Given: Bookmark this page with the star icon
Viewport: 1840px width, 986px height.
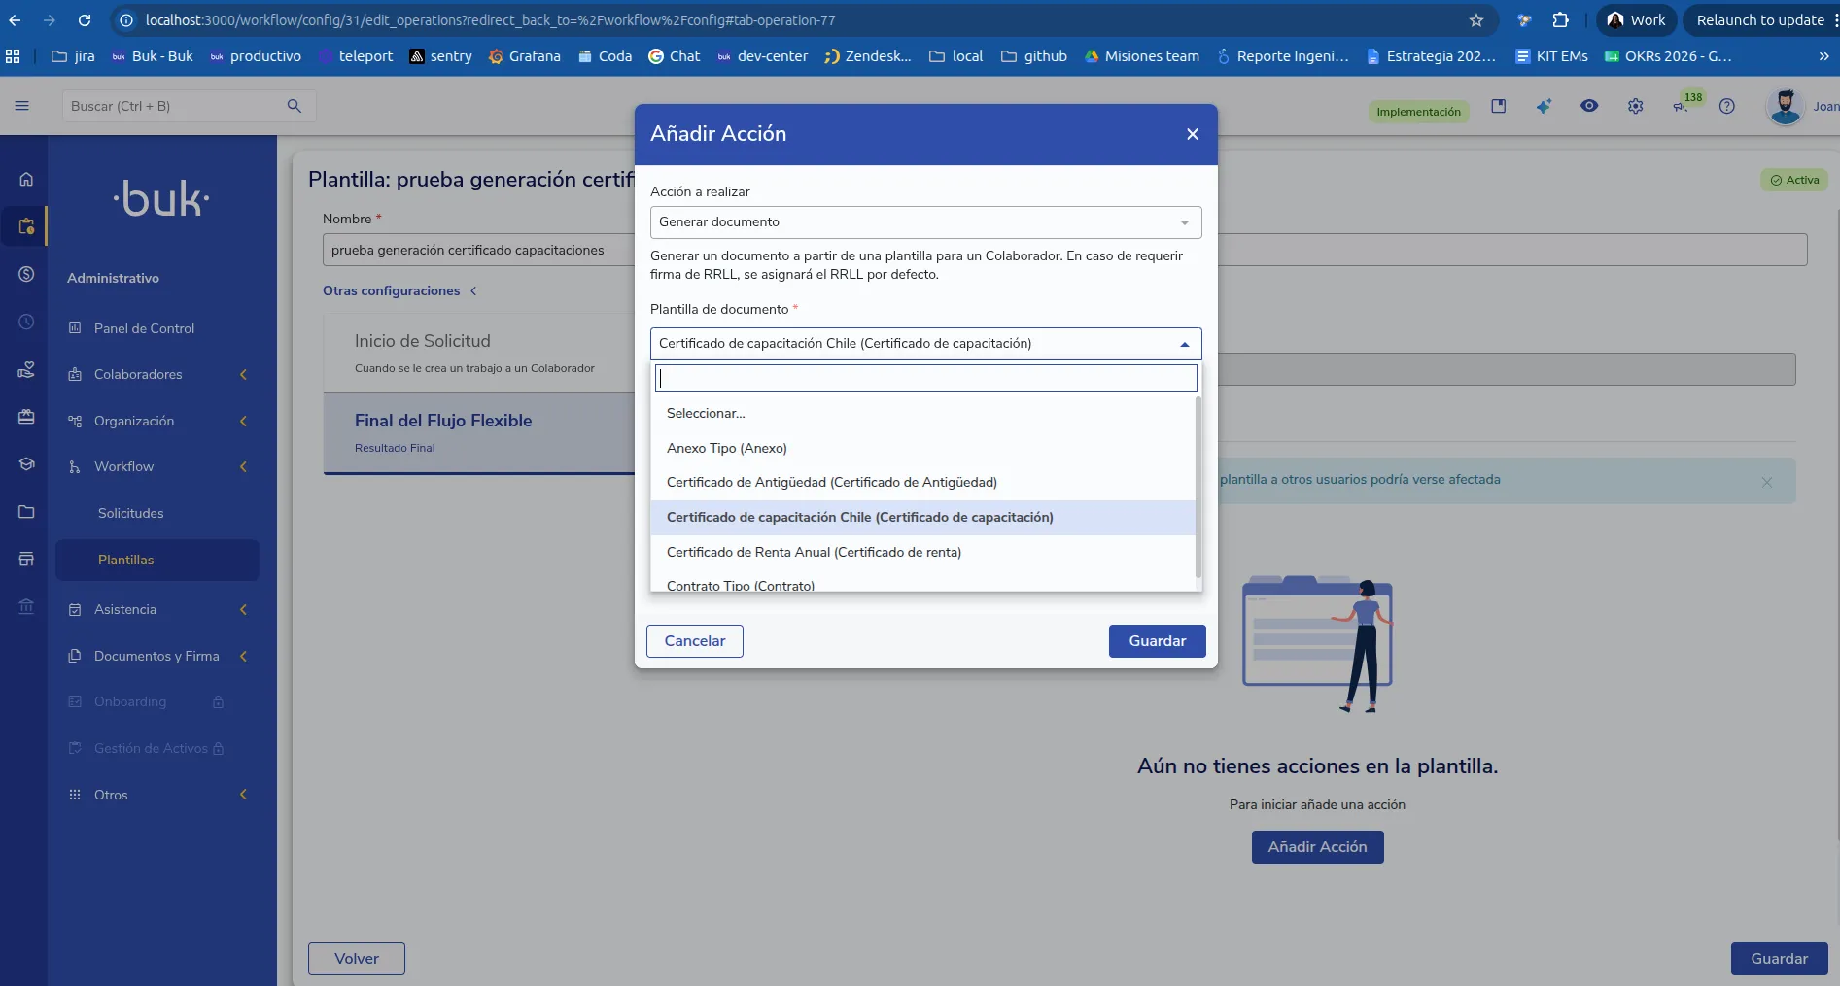Looking at the screenshot, I should tap(1475, 20).
